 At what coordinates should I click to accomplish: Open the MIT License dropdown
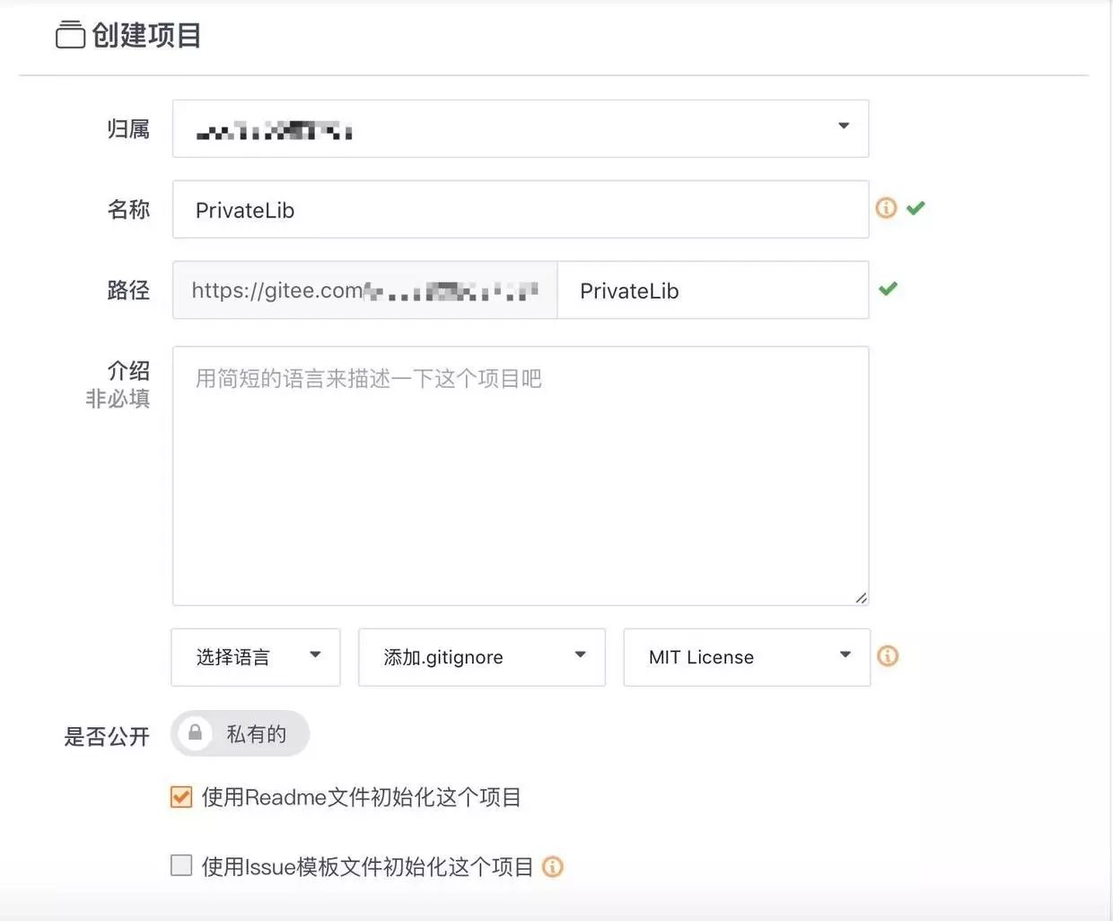pyautogui.click(x=747, y=657)
